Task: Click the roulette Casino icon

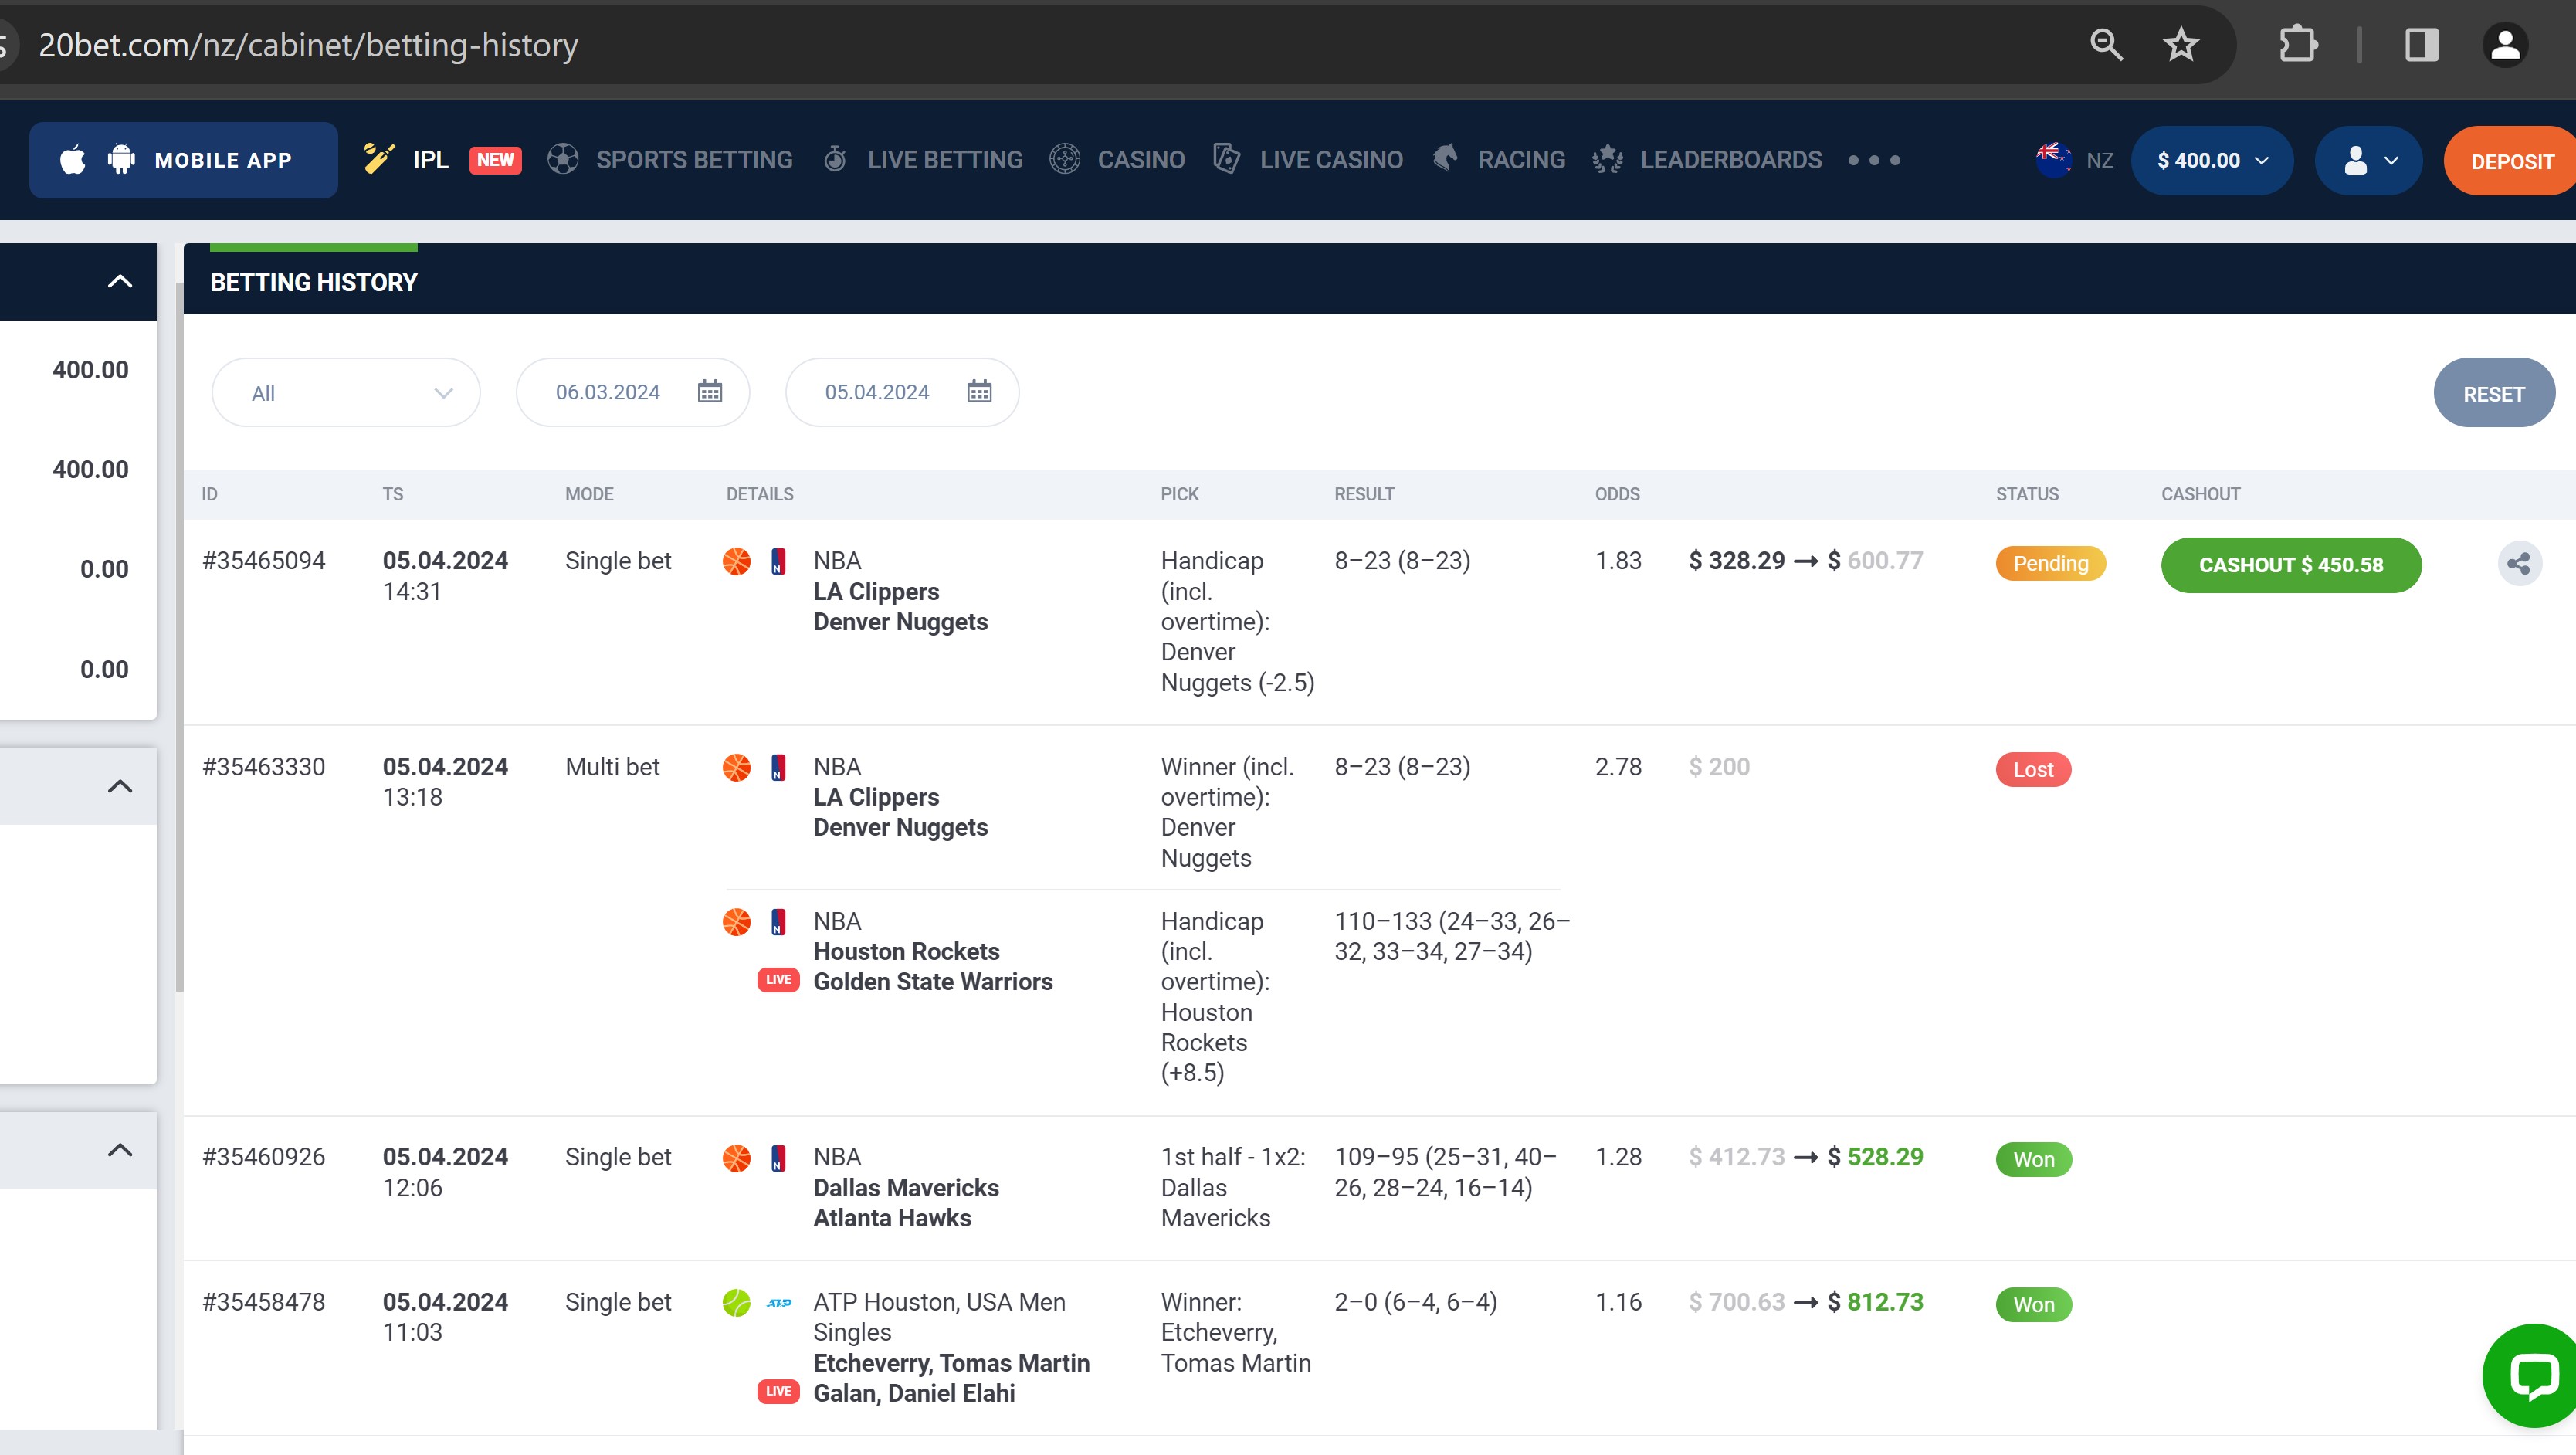Action: coord(1065,159)
